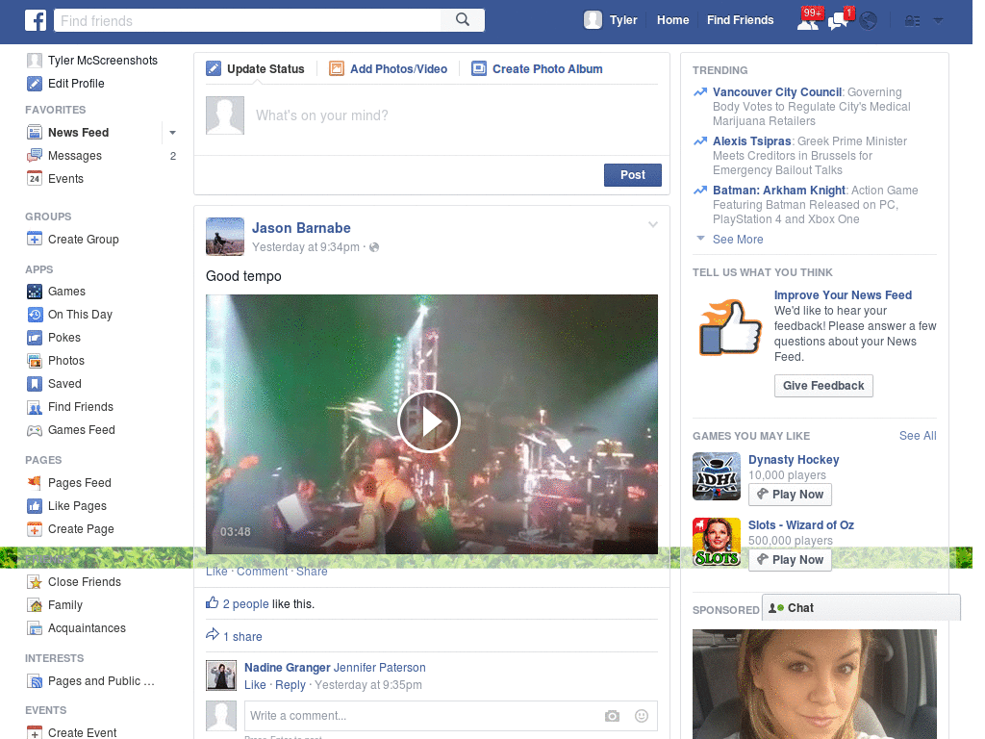Click Like on Nadine Granger comment

tap(255, 685)
